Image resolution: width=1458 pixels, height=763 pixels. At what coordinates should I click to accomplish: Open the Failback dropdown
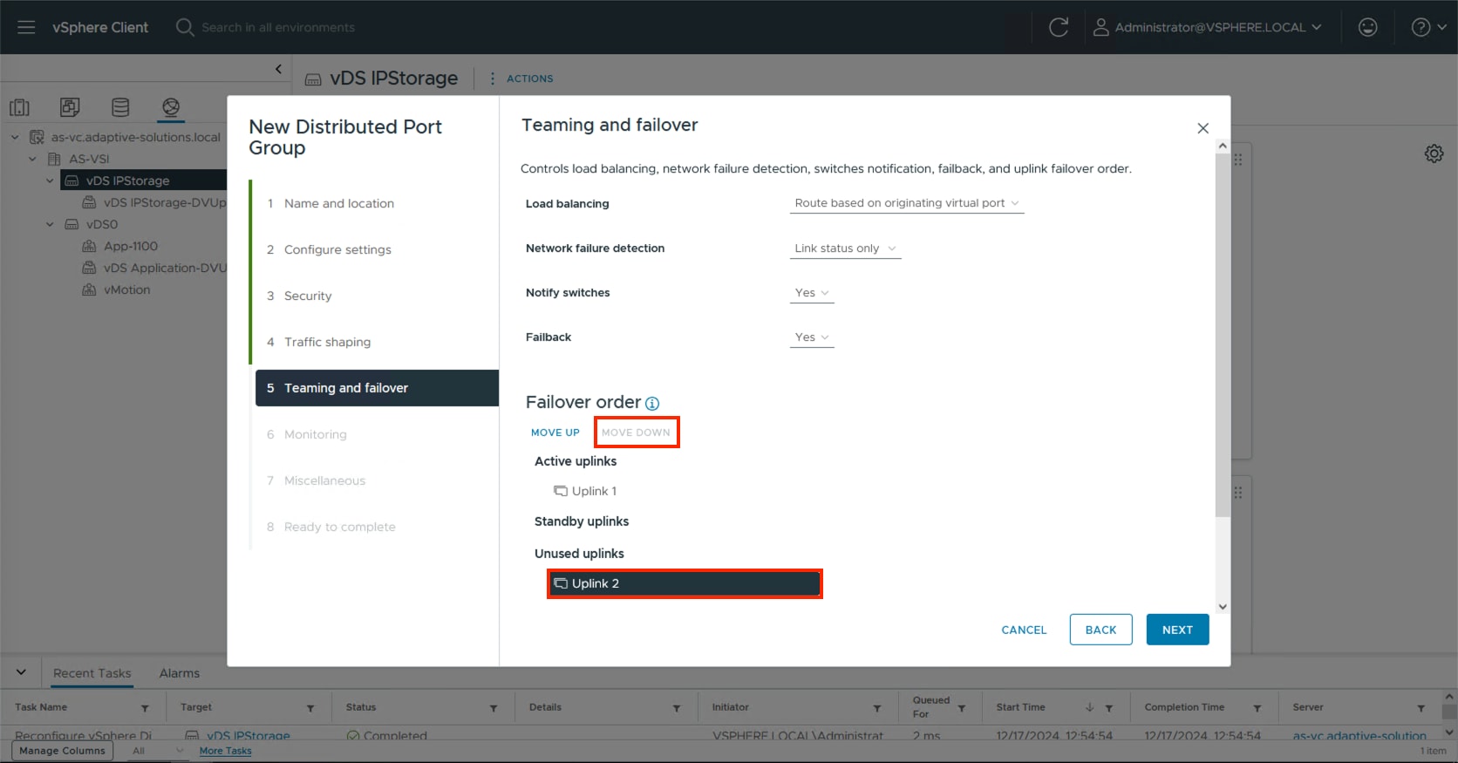click(x=812, y=337)
